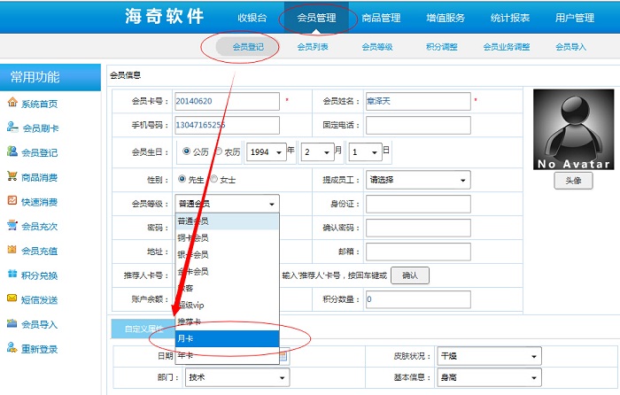
Task: Open 会员刷卡 from the sidebar icon
Action: [x=12, y=128]
